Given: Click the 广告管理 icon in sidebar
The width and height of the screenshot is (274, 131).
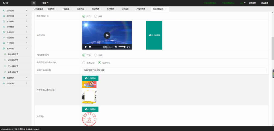Looking at the screenshot, I should pos(4,43).
